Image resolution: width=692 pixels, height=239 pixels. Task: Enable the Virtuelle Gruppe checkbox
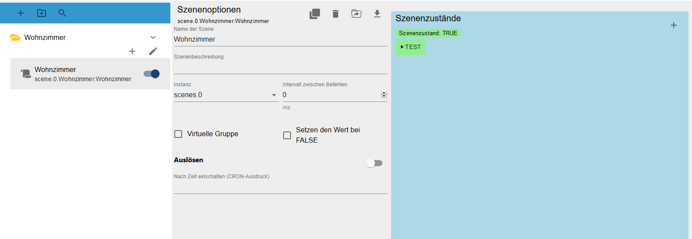click(x=178, y=134)
